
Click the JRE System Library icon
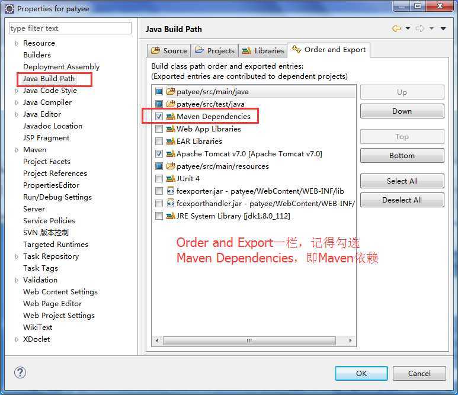(171, 216)
